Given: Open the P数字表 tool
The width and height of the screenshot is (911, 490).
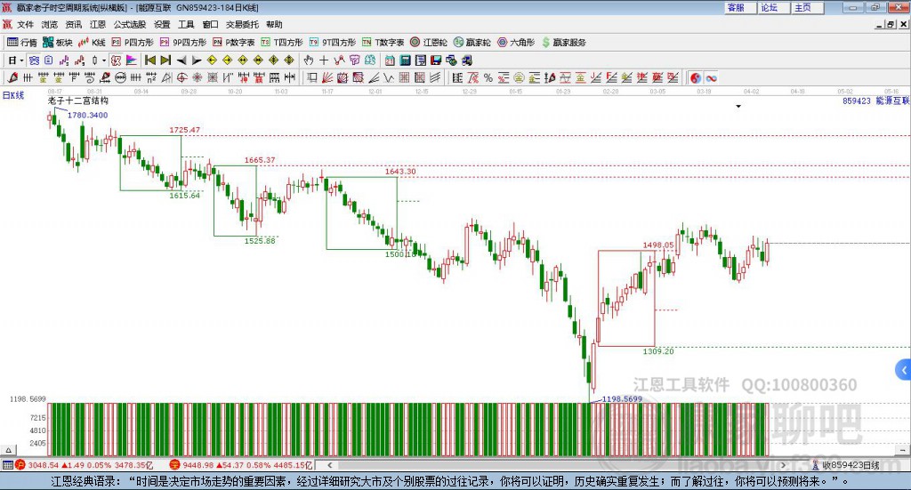Looking at the screenshot, I should coord(234,43).
